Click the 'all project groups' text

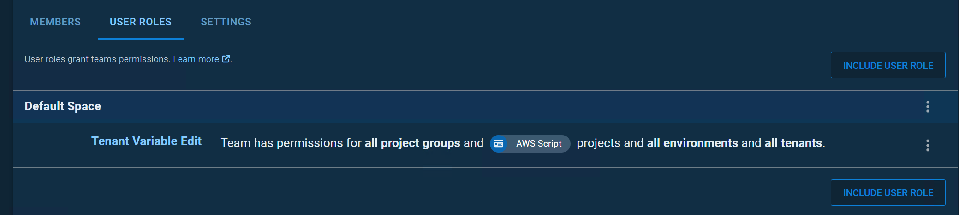412,143
